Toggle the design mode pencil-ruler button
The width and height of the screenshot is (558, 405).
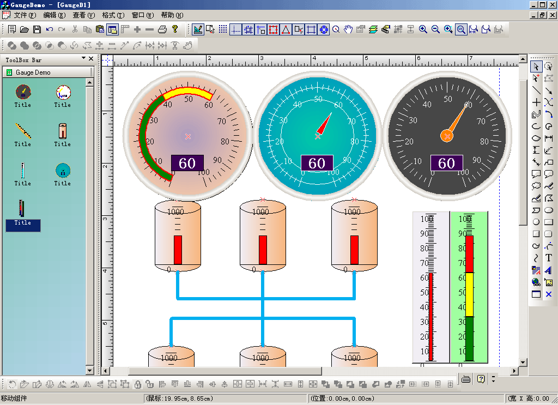pyautogui.click(x=198, y=29)
